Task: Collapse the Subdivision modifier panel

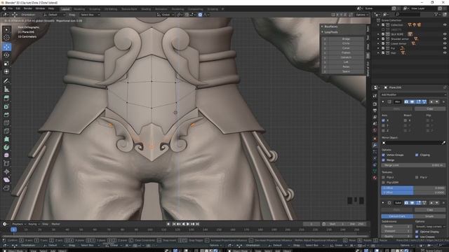Action: 383,202
